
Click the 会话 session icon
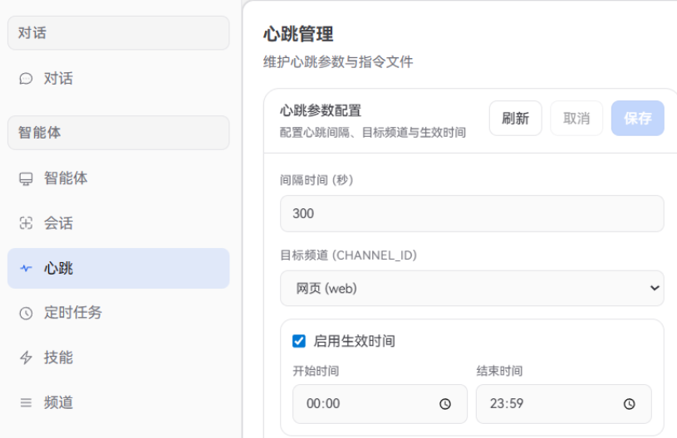[26, 223]
